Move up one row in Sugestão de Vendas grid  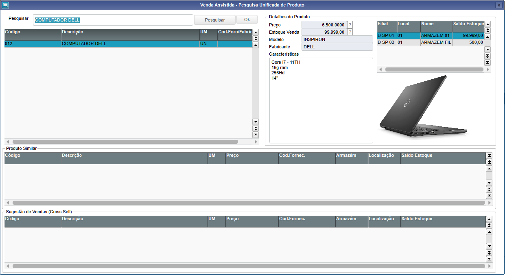pos(489,232)
